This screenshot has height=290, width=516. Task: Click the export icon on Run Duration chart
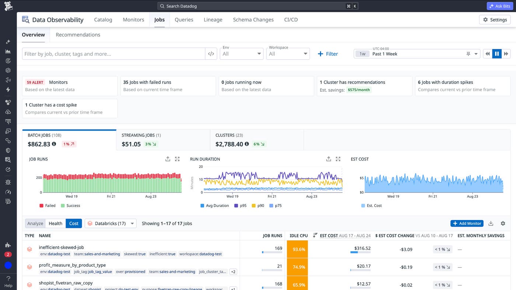pyautogui.click(x=329, y=159)
